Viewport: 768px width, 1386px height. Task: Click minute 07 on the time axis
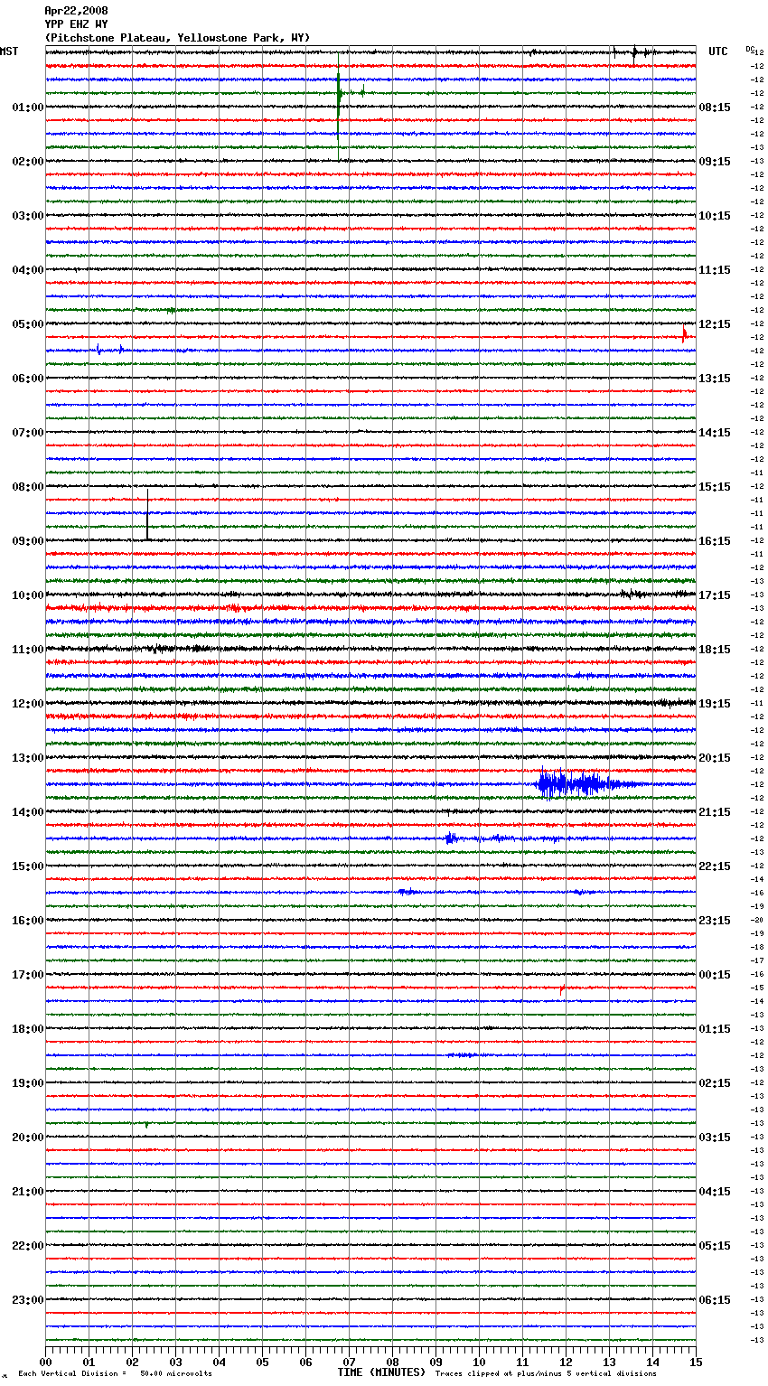(x=349, y=1362)
